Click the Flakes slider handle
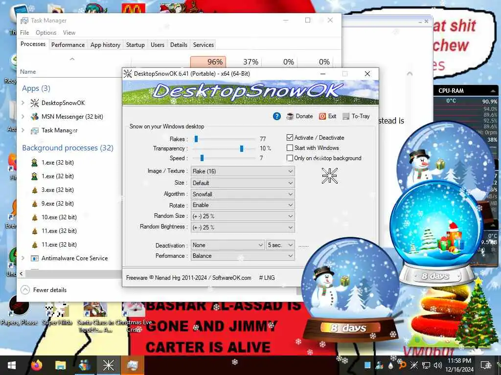Image resolution: width=501 pixels, height=375 pixels. (x=196, y=139)
